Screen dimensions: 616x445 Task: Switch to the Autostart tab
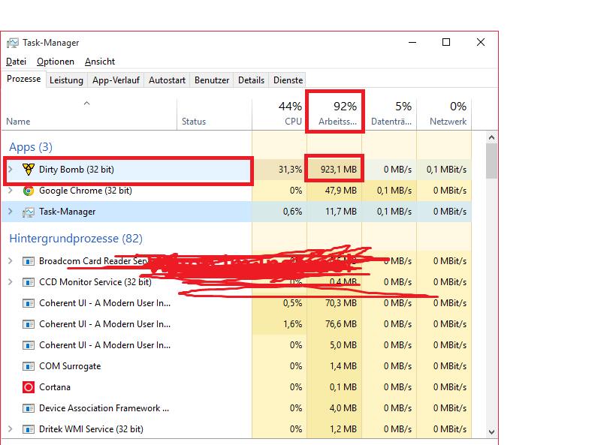pos(167,80)
